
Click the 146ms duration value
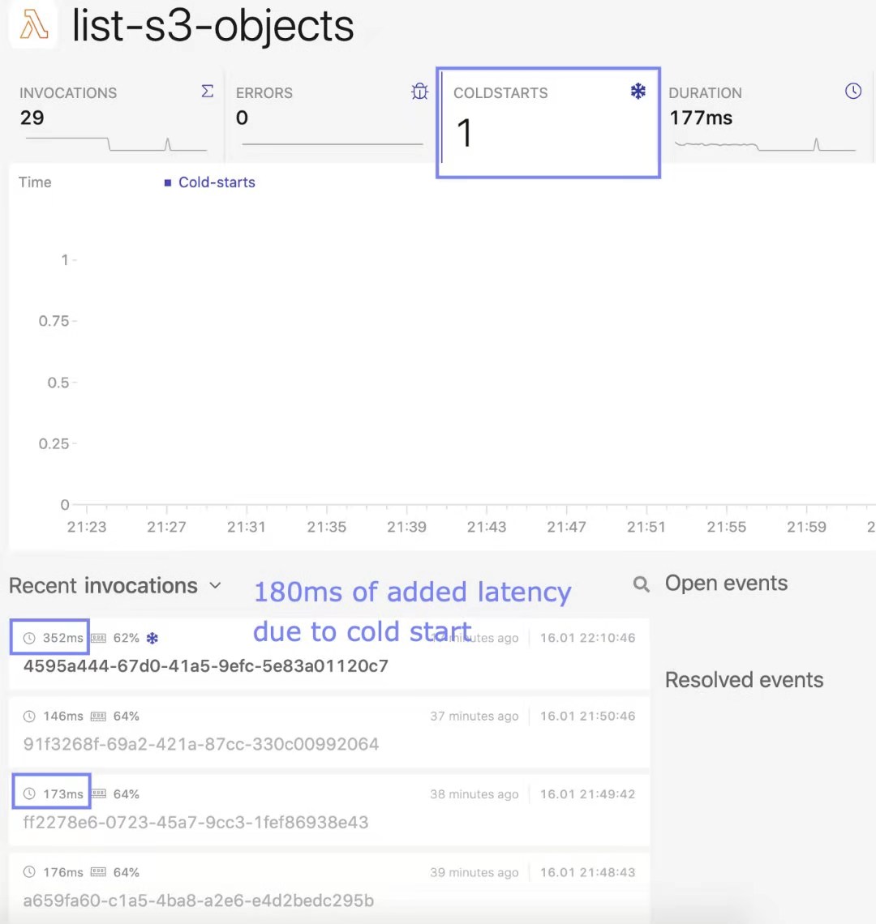click(x=63, y=717)
